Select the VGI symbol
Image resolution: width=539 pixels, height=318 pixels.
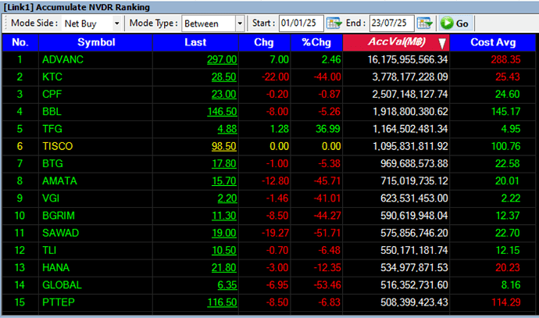point(51,198)
